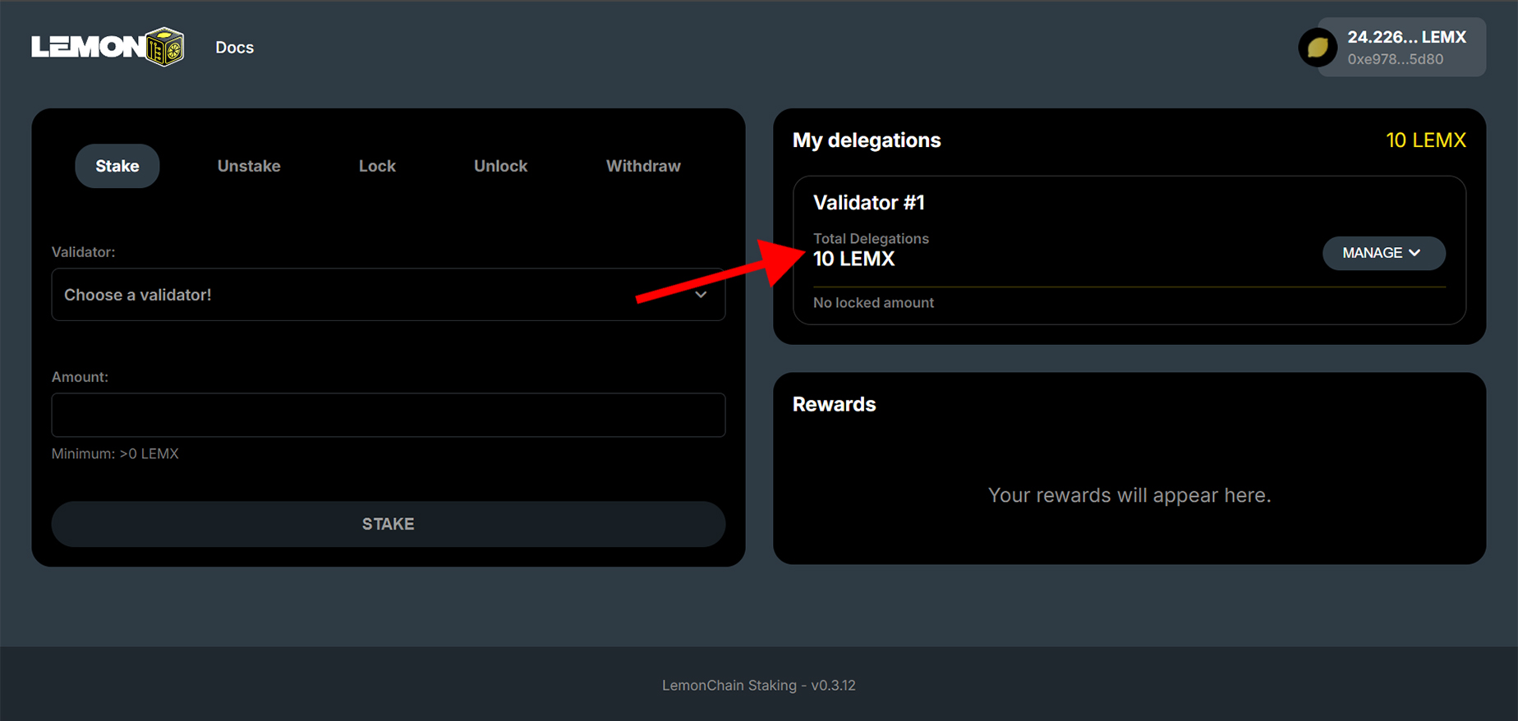Open the Docs link

pos(234,48)
